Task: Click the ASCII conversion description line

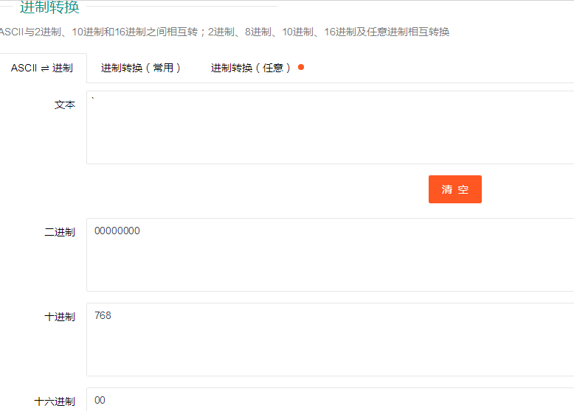Action: click(x=224, y=32)
